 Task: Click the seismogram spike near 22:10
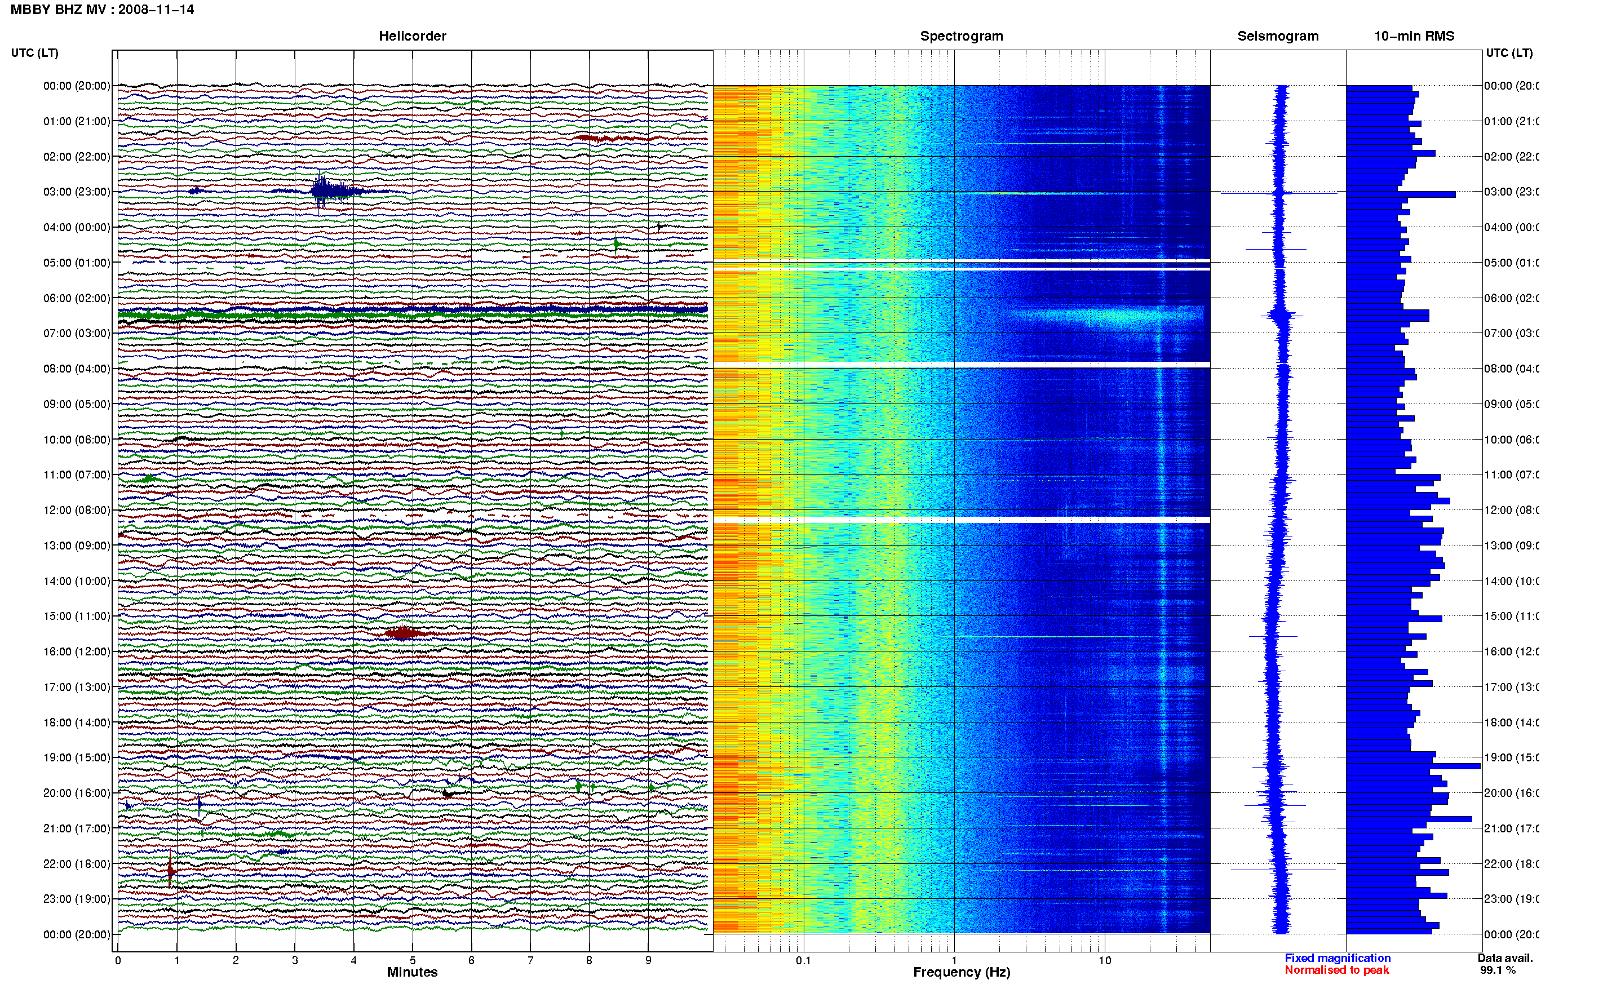[x=1283, y=870]
